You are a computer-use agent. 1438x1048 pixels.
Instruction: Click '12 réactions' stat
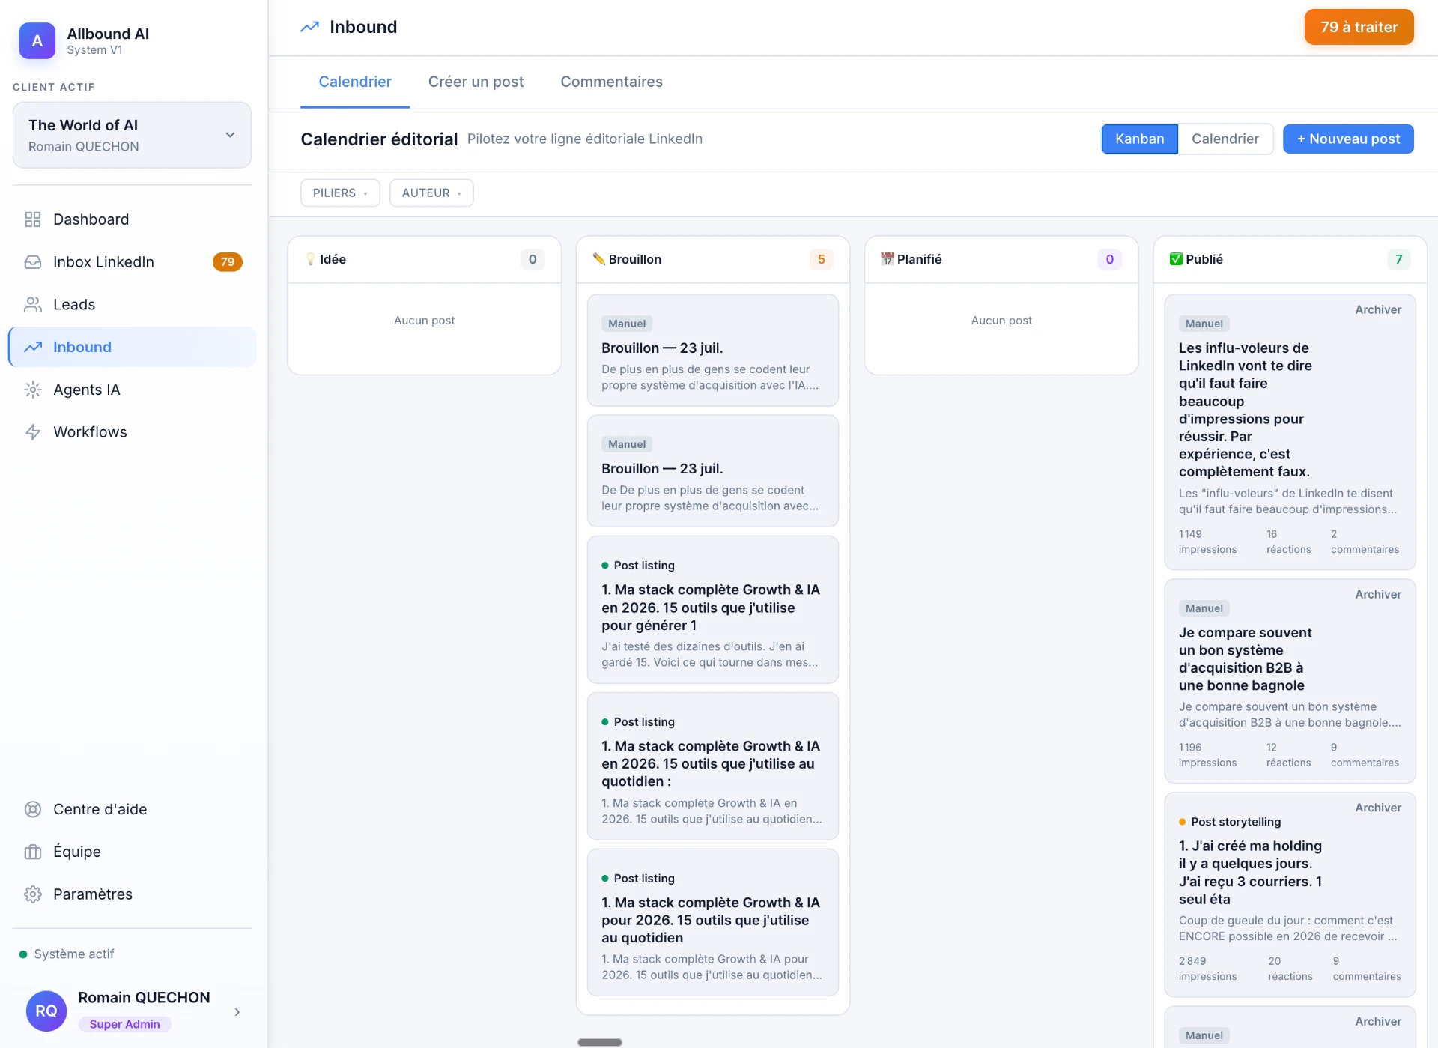[x=1288, y=755]
